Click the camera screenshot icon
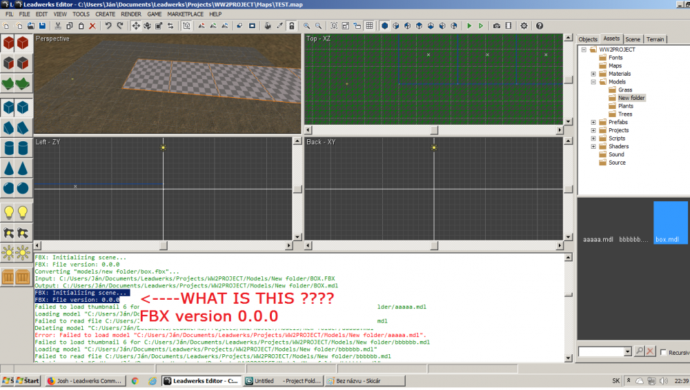This screenshot has width=690, height=390. (496, 25)
